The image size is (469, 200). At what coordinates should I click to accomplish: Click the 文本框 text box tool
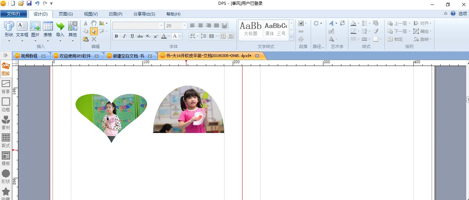click(22, 29)
